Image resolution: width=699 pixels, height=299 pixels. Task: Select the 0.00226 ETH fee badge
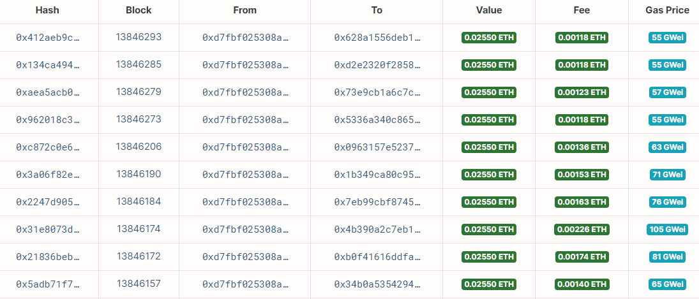coord(582,230)
